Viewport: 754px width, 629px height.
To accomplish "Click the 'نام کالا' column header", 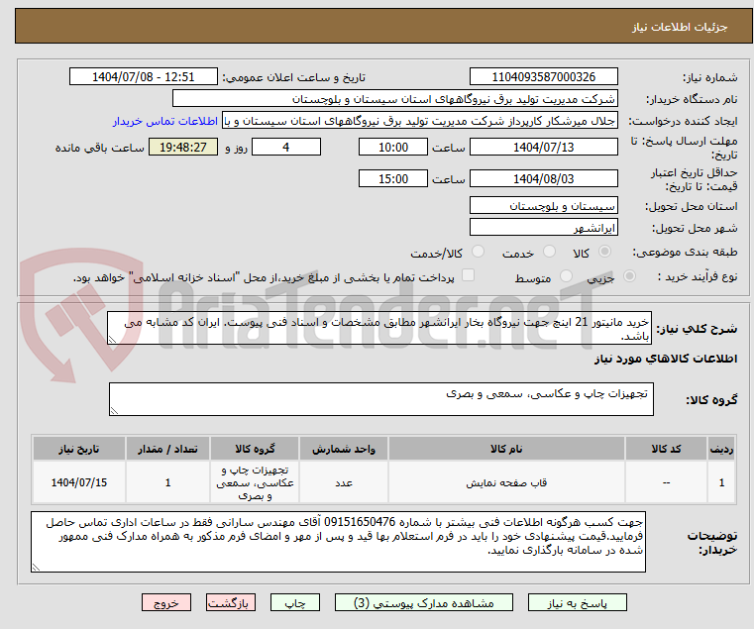I will pyautogui.click(x=506, y=449).
